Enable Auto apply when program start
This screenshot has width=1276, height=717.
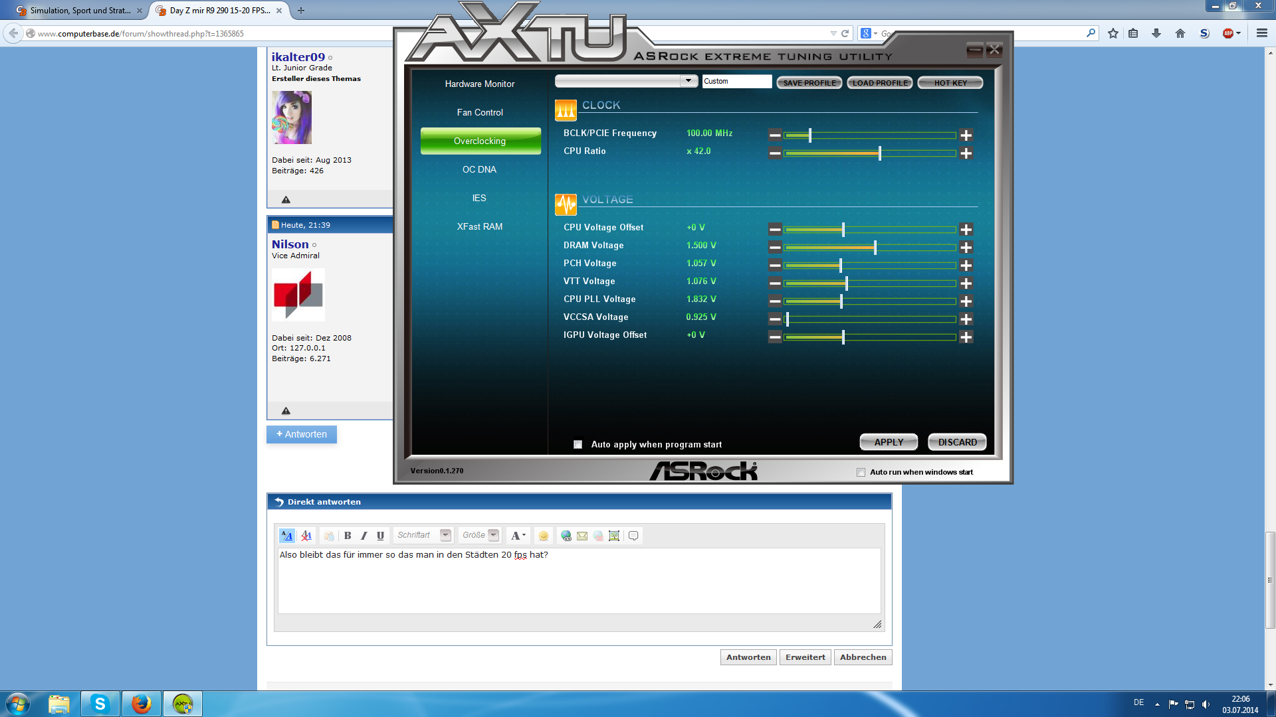pyautogui.click(x=578, y=445)
